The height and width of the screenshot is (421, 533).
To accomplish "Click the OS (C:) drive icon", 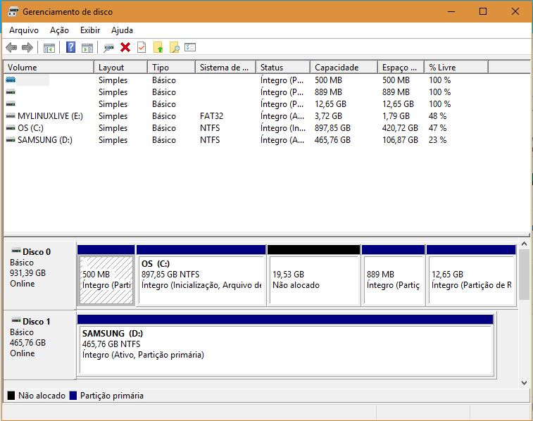I will point(11,128).
